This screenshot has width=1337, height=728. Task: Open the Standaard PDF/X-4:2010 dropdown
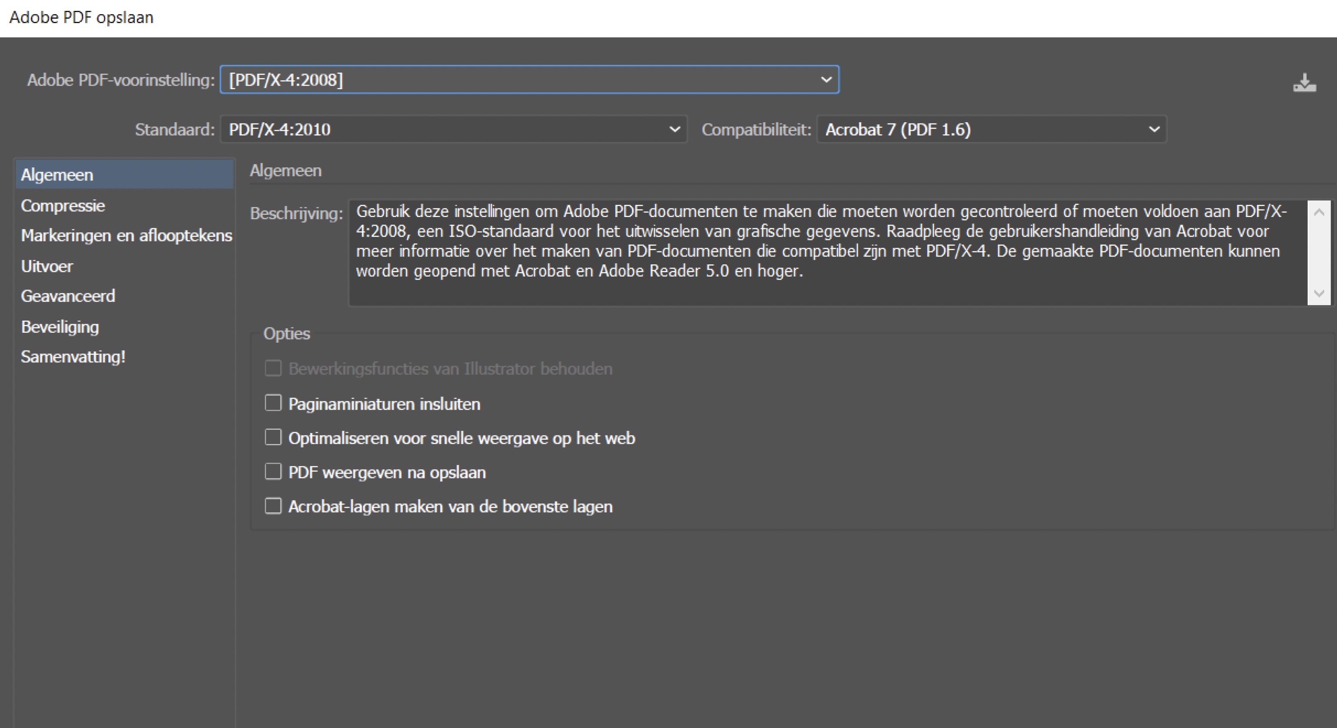[x=454, y=129]
